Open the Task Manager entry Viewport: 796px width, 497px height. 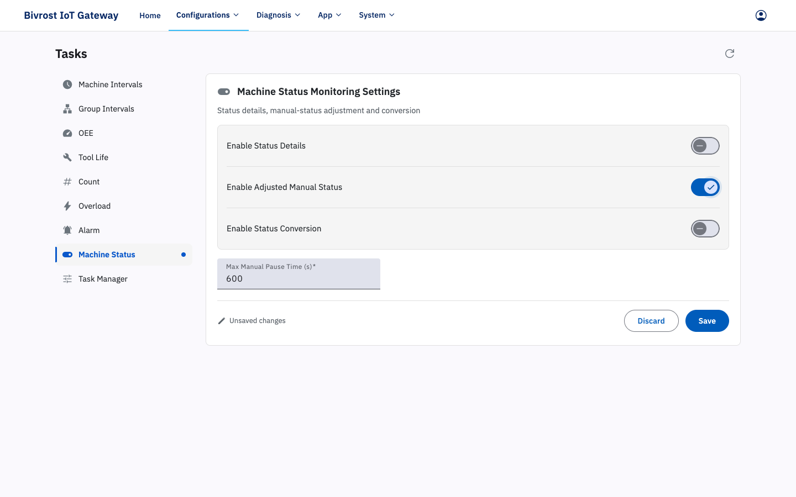tap(124, 279)
